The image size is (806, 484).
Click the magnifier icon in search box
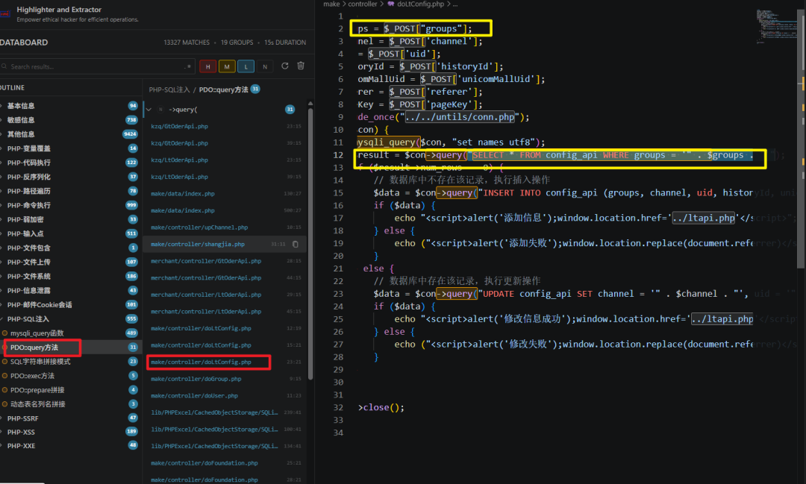click(x=4, y=66)
